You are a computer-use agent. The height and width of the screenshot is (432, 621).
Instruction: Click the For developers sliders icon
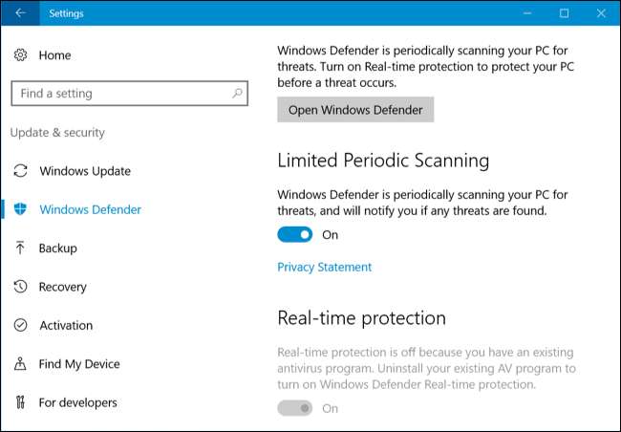(20, 402)
